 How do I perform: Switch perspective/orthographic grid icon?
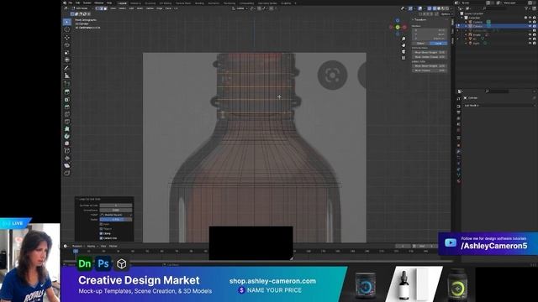coord(403,58)
